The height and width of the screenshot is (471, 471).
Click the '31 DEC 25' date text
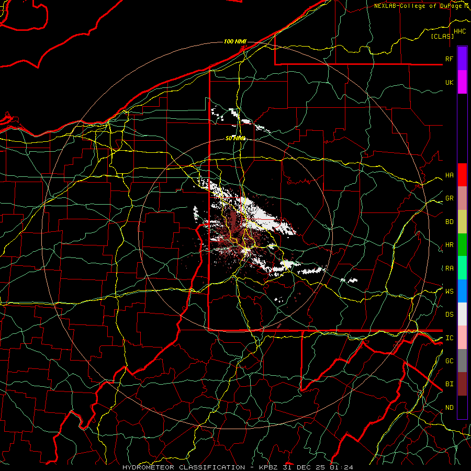point(305,467)
